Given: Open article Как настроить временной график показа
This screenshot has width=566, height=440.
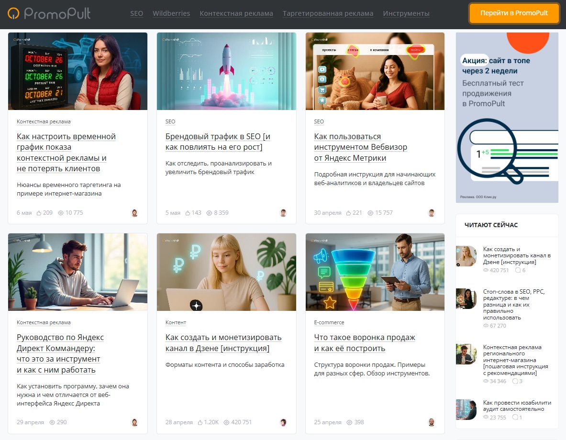Looking at the screenshot, I should [66, 152].
